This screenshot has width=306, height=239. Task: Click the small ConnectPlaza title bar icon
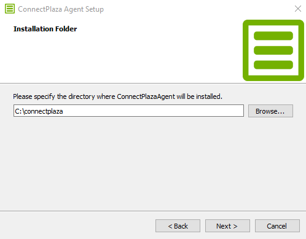coord(10,9)
